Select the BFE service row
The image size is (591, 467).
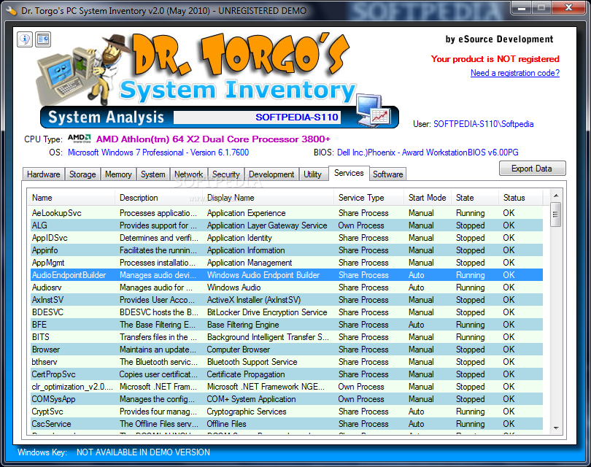[287, 325]
